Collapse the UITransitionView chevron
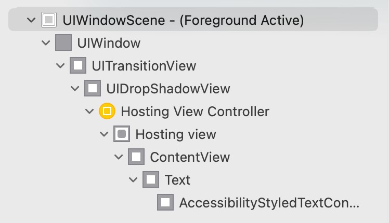The height and width of the screenshot is (223, 389). 60,65
